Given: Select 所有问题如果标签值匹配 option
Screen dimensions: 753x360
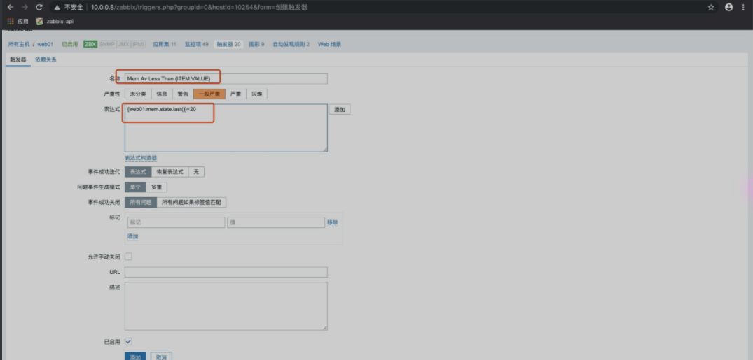Looking at the screenshot, I should pos(192,202).
